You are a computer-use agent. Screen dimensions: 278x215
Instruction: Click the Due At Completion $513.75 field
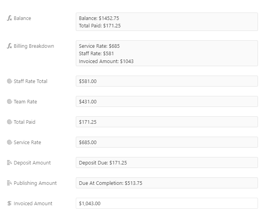167,183
